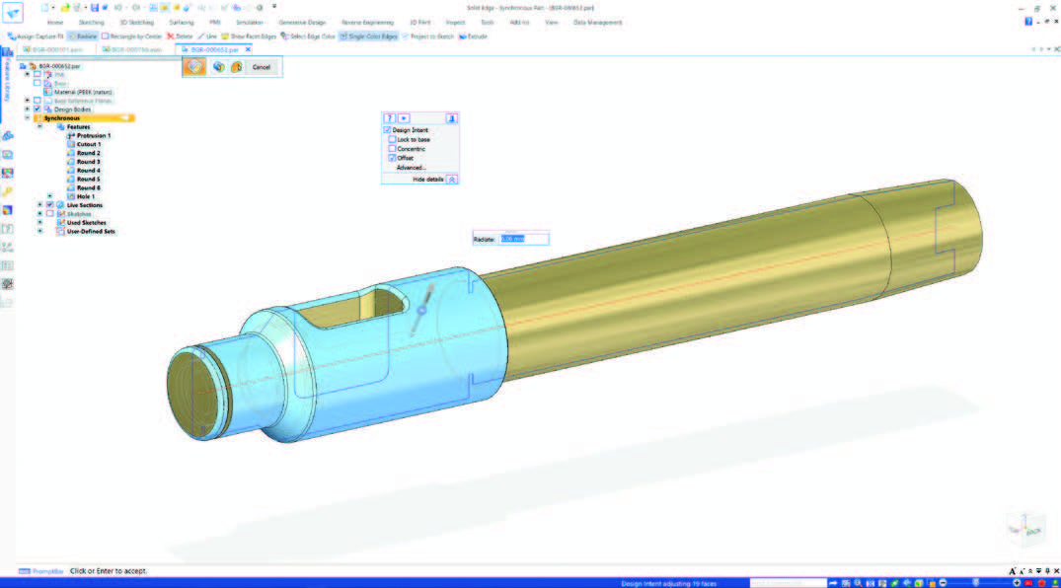Click the Extrude command
1061x588 pixels.
(473, 37)
